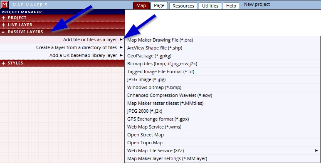The height and width of the screenshot is (163, 321).
Task: Open 'Add a UK basemap library layer' submenu
Action: pos(62,55)
